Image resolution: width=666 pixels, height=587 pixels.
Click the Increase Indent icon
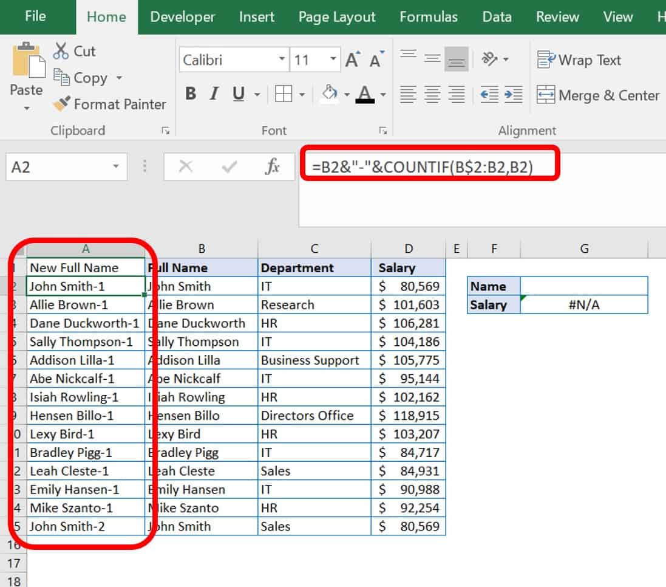[x=513, y=94]
